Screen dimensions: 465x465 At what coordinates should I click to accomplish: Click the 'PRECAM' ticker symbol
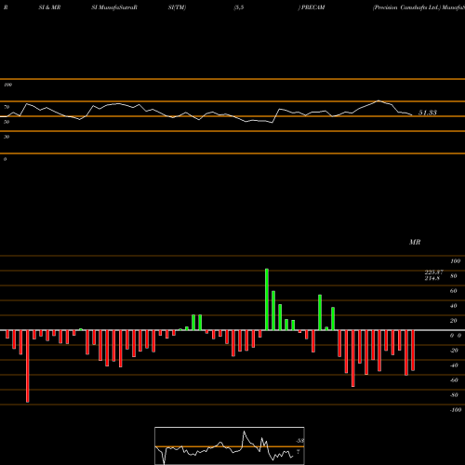tap(313, 7)
